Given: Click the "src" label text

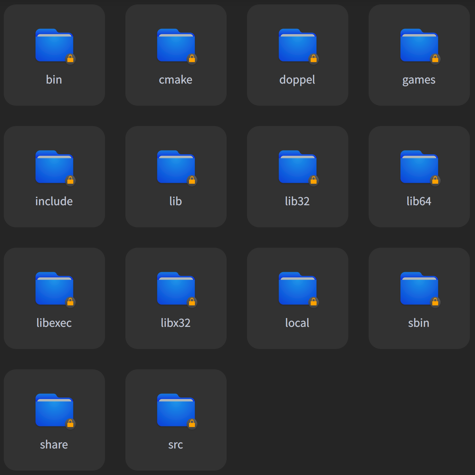Looking at the screenshot, I should [176, 445].
